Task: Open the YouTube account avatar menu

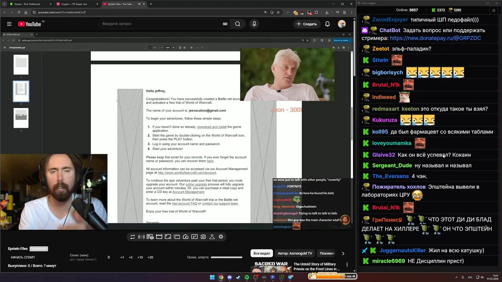Action: [x=342, y=24]
